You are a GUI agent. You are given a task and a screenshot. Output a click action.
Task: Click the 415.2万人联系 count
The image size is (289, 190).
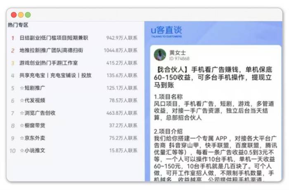(x=122, y=63)
